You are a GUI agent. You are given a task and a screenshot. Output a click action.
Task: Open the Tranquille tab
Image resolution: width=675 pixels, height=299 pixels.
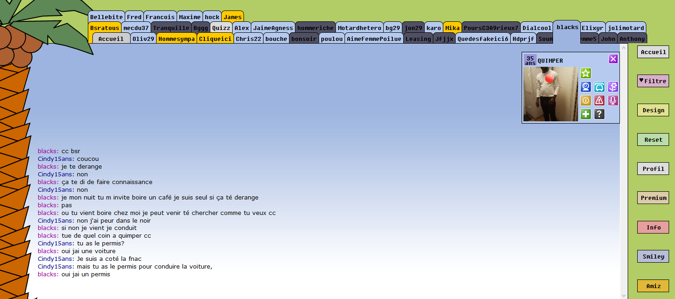[x=171, y=28]
